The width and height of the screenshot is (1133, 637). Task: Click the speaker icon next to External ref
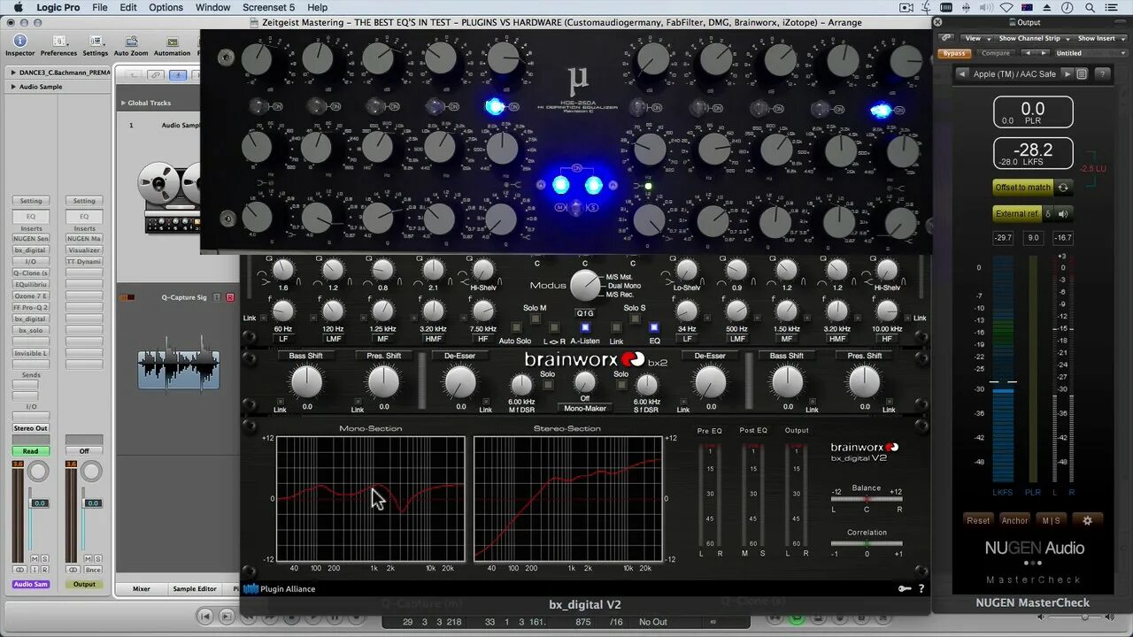pyautogui.click(x=1063, y=213)
